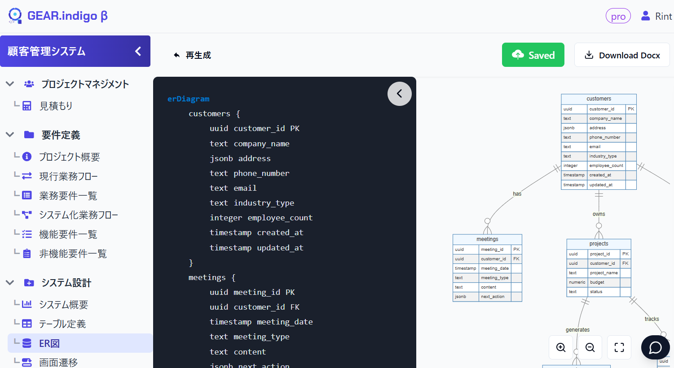Select the ER図 menu item
Screen dimensions: 674x368
[49, 343]
